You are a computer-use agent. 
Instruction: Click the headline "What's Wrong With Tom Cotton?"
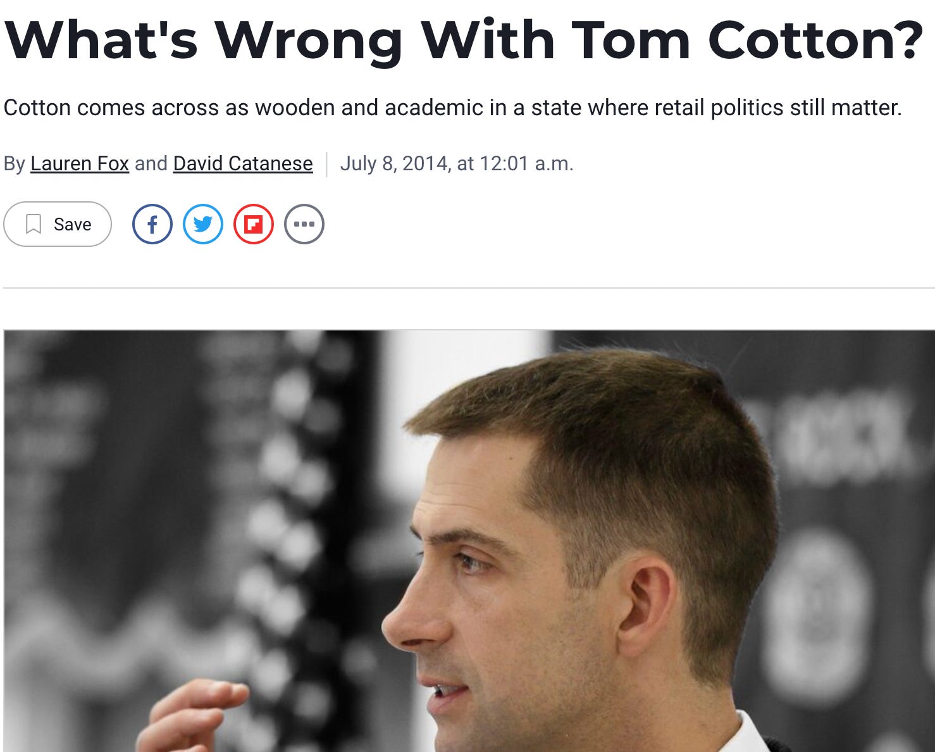(464, 39)
